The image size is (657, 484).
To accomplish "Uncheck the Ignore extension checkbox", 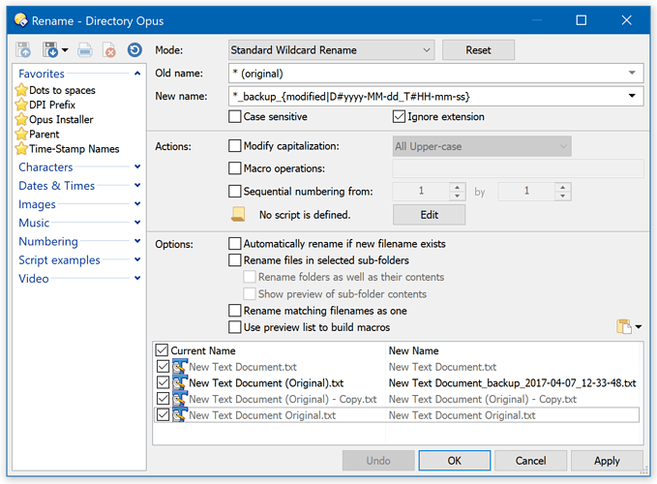I will tap(400, 117).
